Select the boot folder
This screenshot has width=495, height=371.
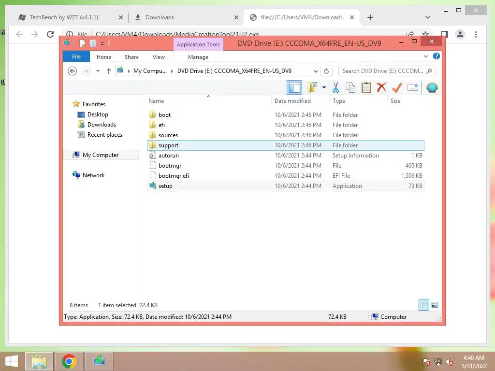pos(286,115)
